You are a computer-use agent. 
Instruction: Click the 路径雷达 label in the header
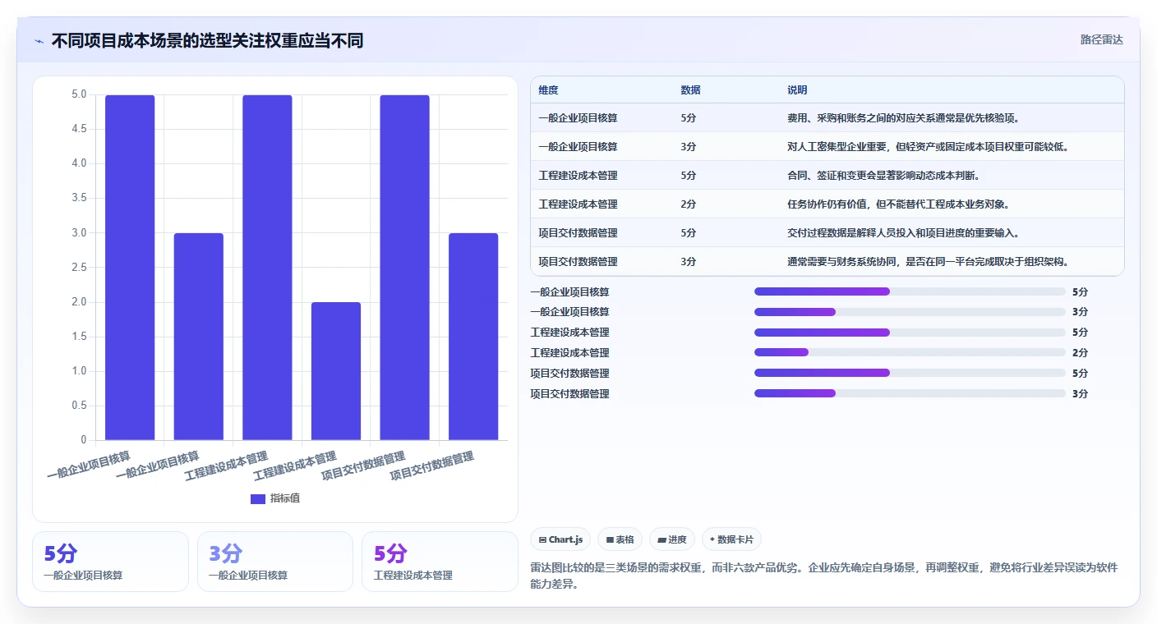(1101, 39)
